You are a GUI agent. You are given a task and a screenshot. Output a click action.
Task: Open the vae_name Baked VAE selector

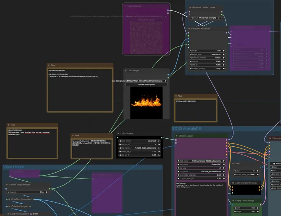[201, 165]
